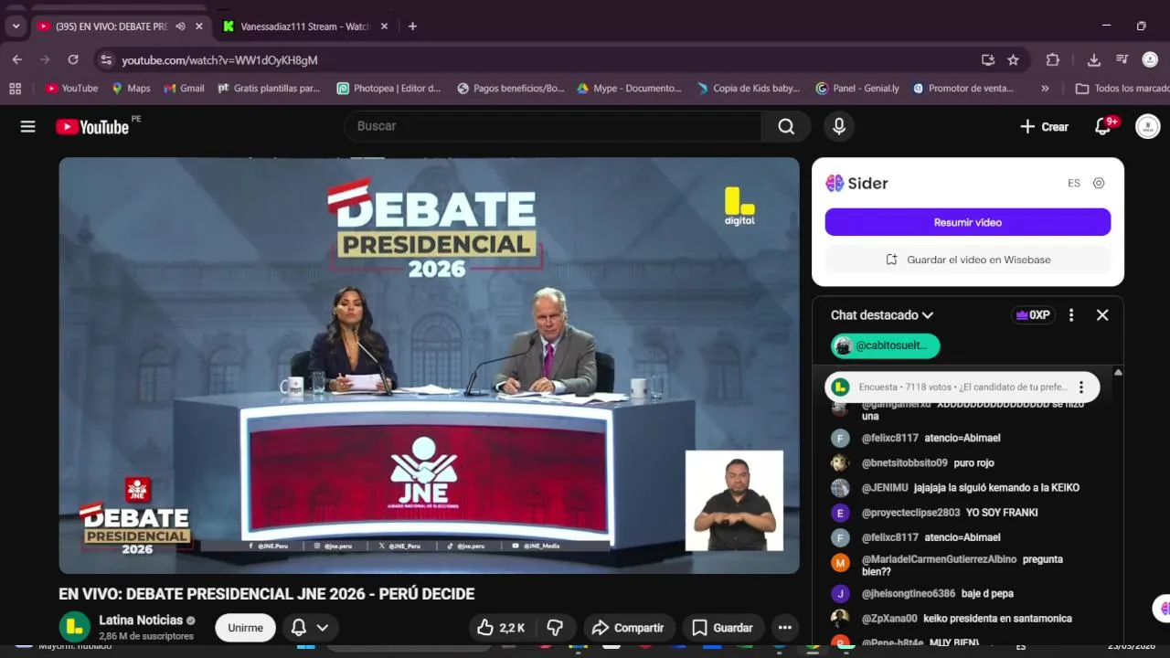
Task: Open chat options three-dot menu
Action: click(x=1071, y=314)
